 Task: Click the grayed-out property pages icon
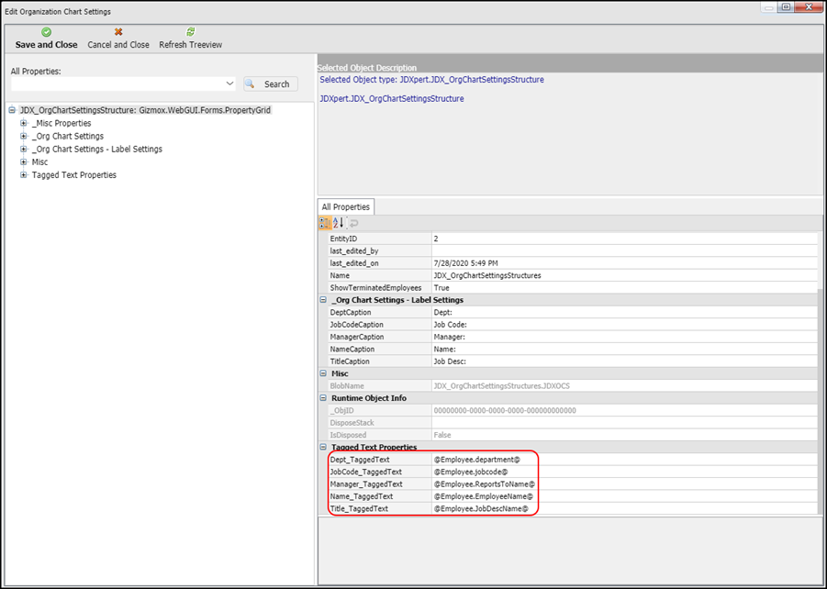pos(353,223)
